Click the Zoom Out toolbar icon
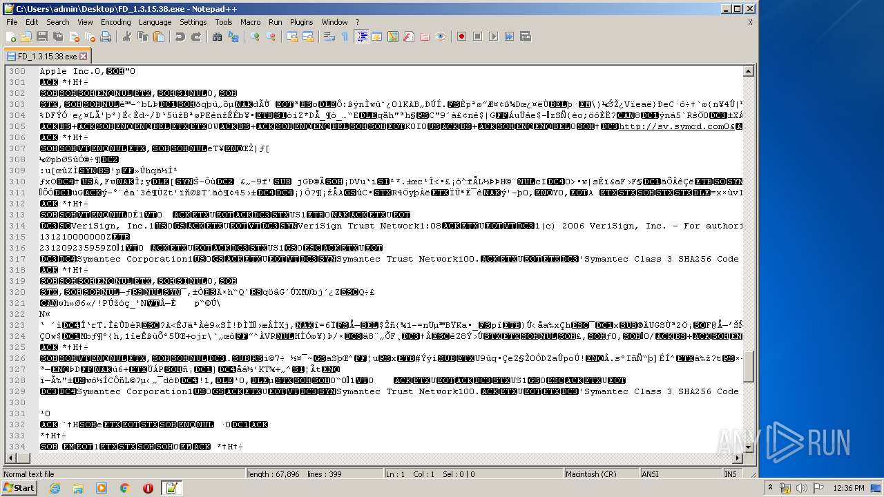The image size is (884, 497). (x=271, y=37)
